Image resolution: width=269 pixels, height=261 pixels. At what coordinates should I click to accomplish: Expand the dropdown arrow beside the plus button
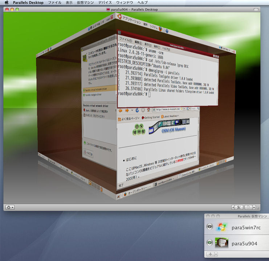click(216, 254)
